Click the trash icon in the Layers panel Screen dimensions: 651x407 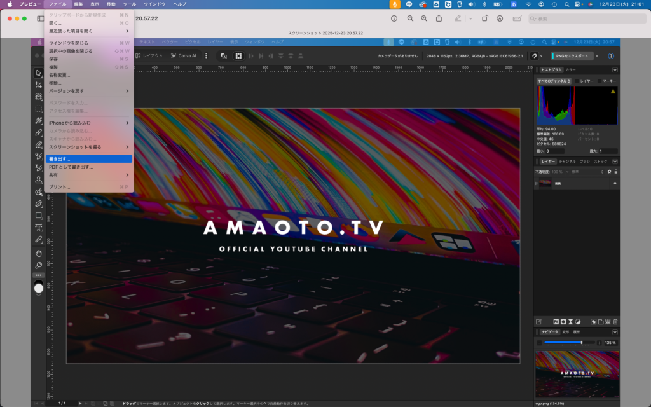(x=615, y=322)
